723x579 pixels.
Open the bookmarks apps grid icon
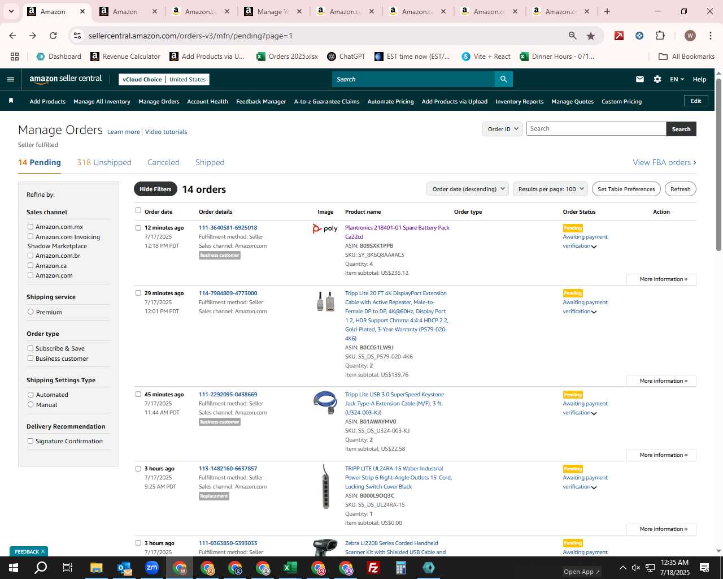[x=15, y=57]
